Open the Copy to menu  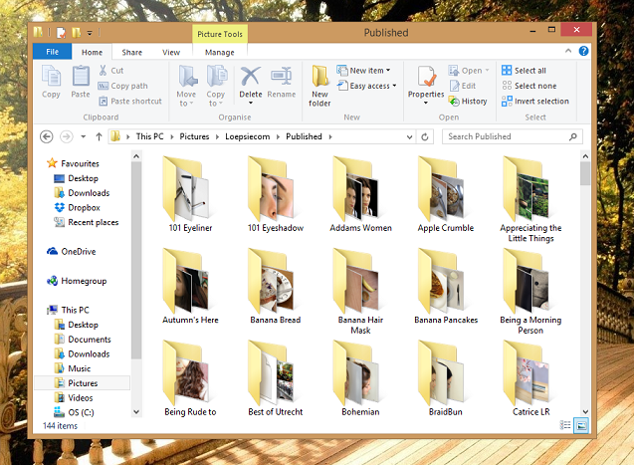[x=216, y=86]
